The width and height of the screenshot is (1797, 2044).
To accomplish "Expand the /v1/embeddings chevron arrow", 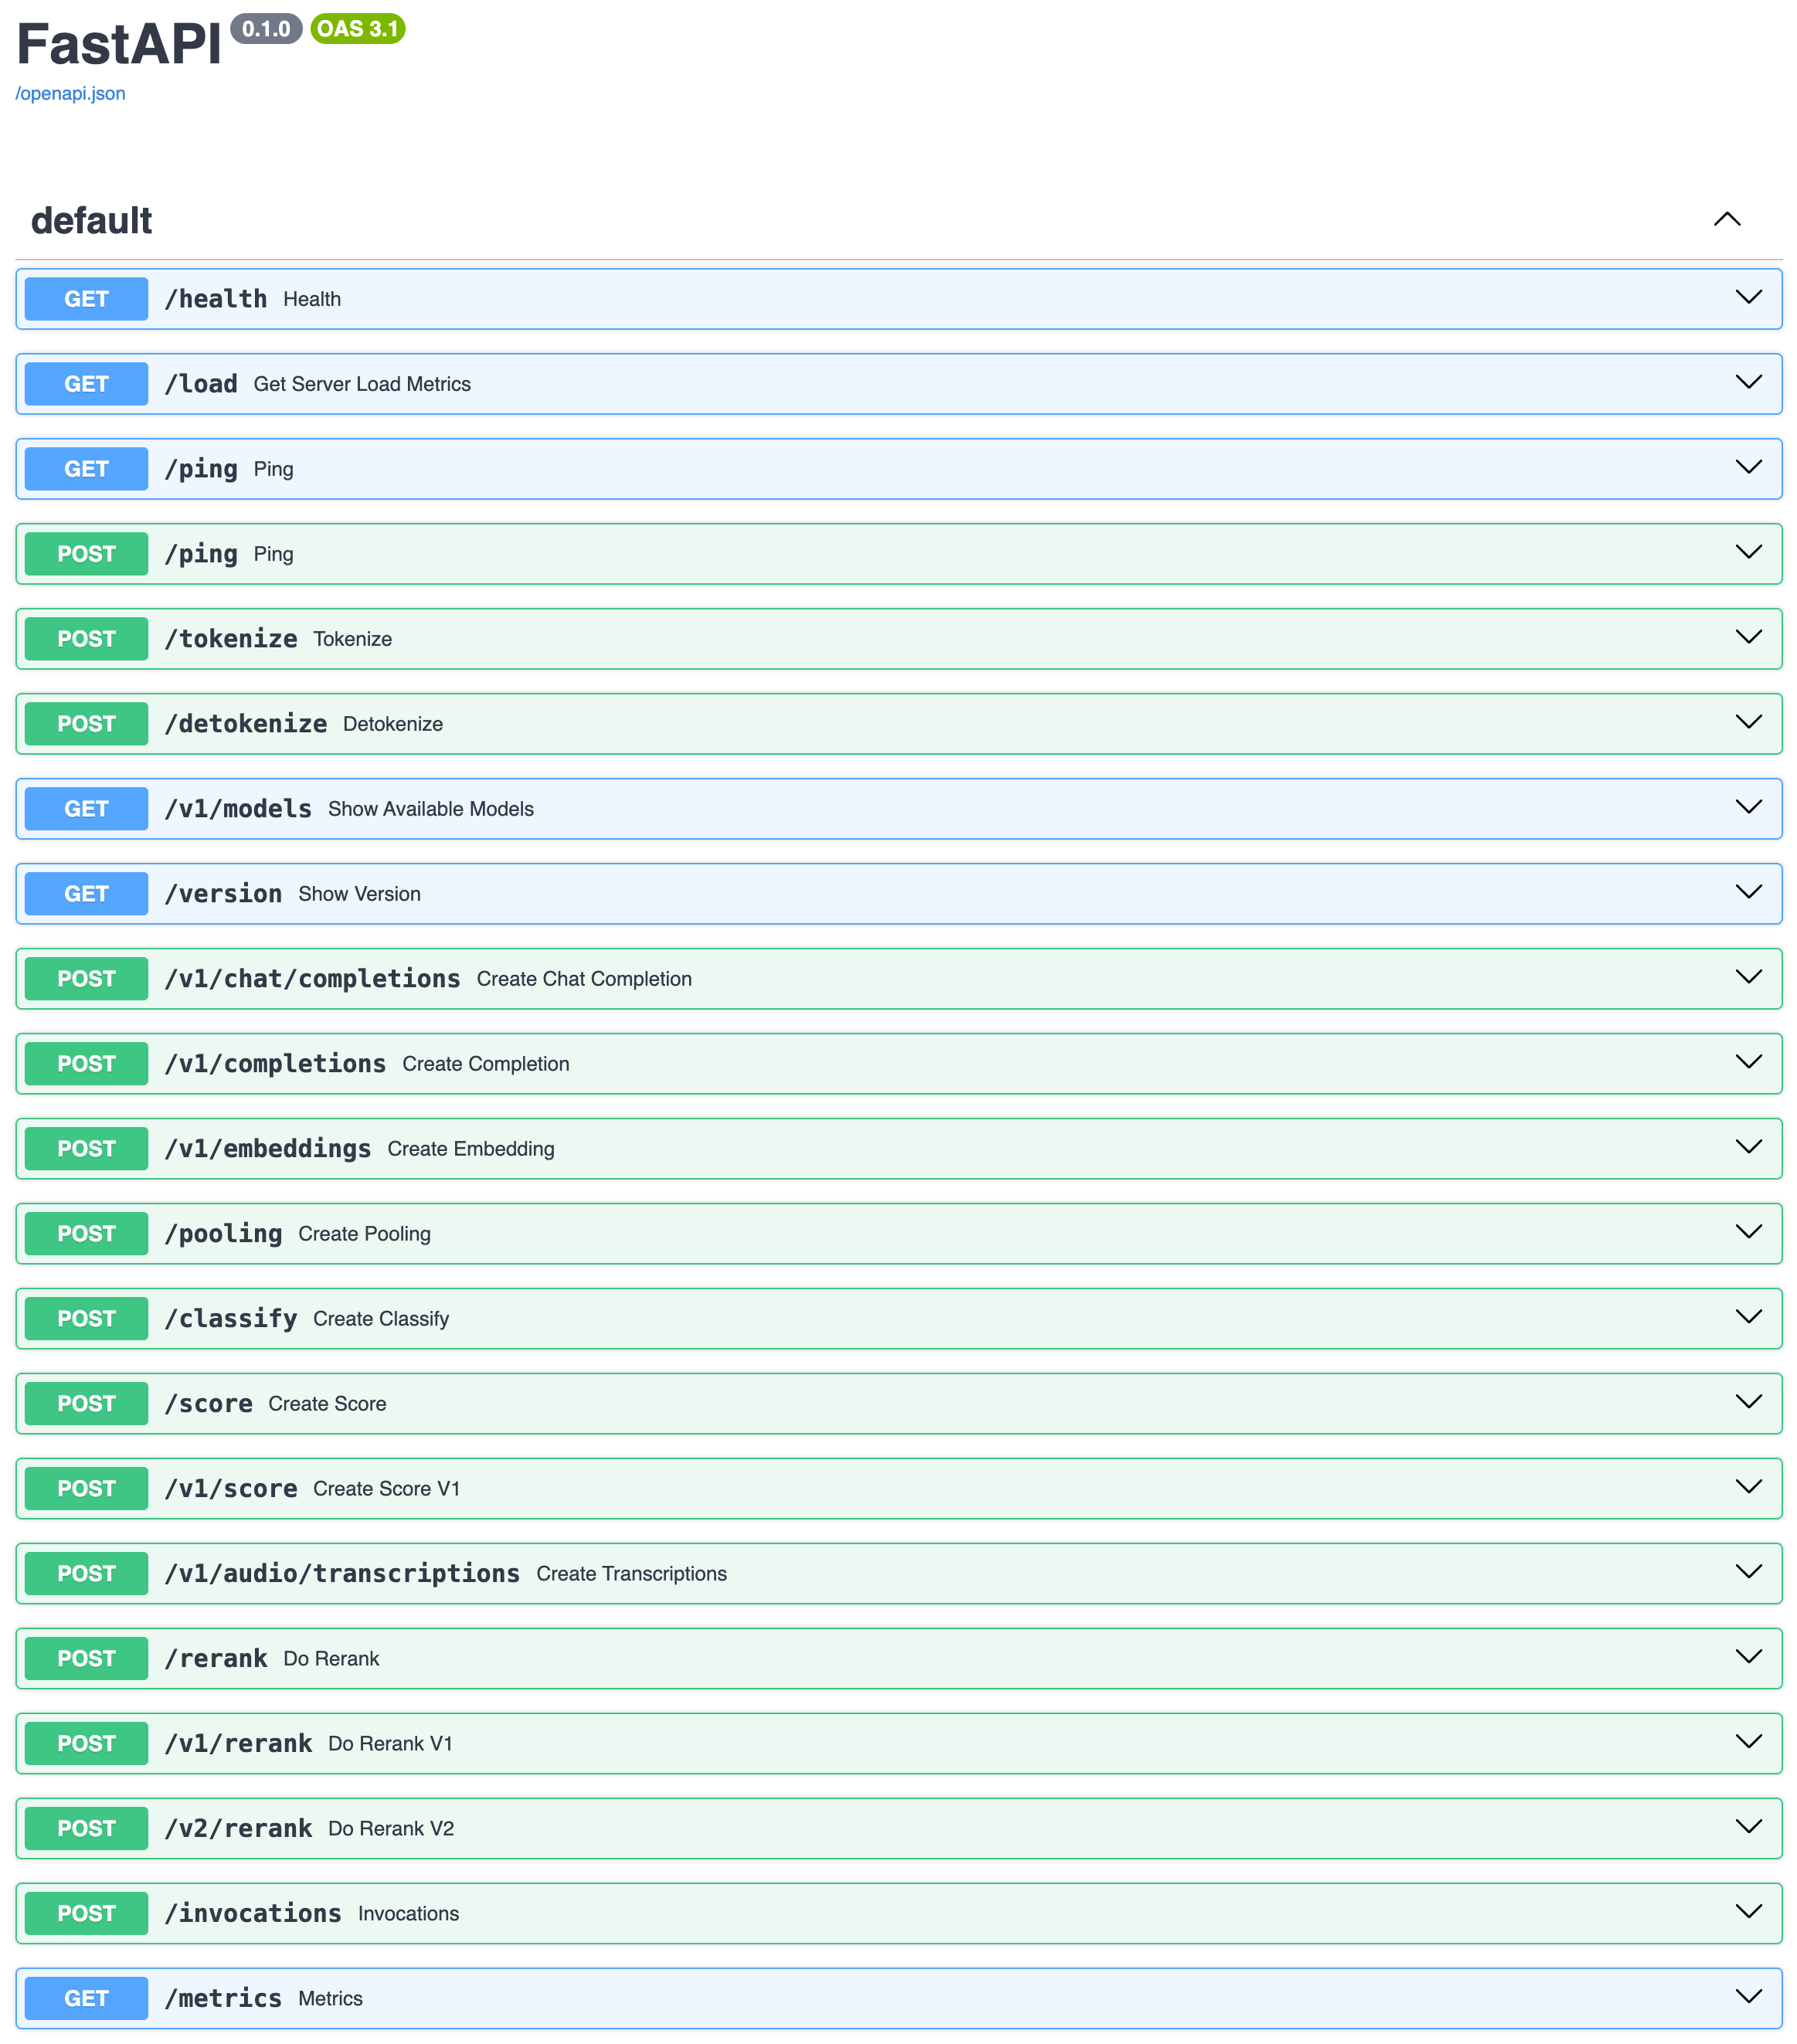I will [x=1747, y=1147].
